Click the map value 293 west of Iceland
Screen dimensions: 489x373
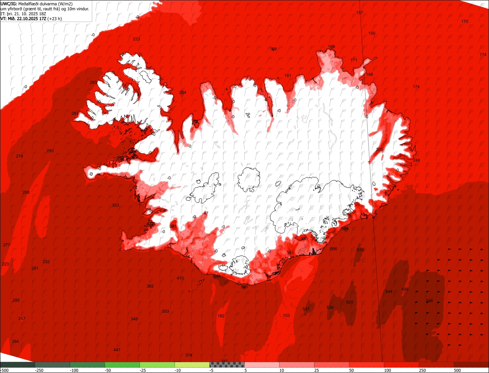[50, 151]
